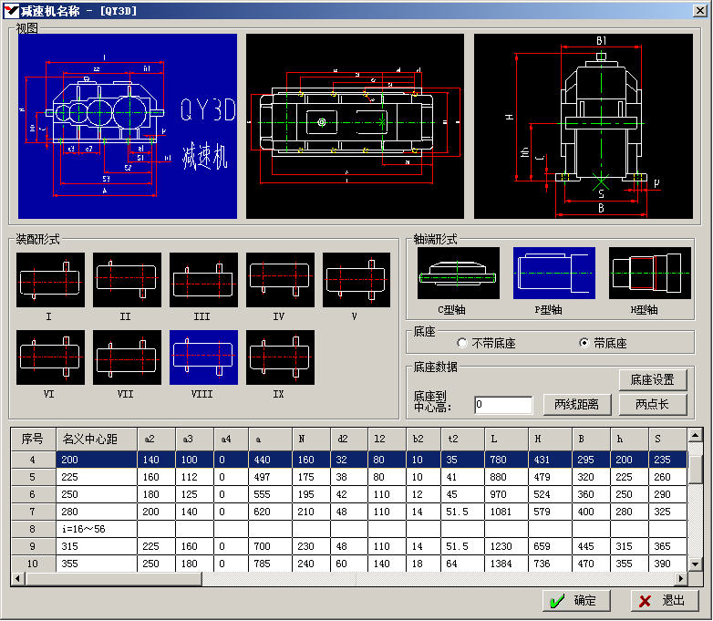Choose the C型轴 shaft end icon
The image size is (713, 621).
click(x=459, y=274)
